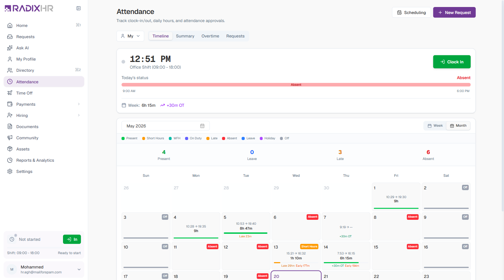
Task: Click the Time Off airplane icon
Action: pyautogui.click(x=10, y=93)
